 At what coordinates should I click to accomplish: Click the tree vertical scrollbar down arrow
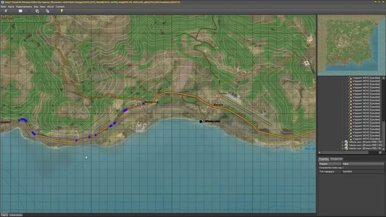(384, 149)
